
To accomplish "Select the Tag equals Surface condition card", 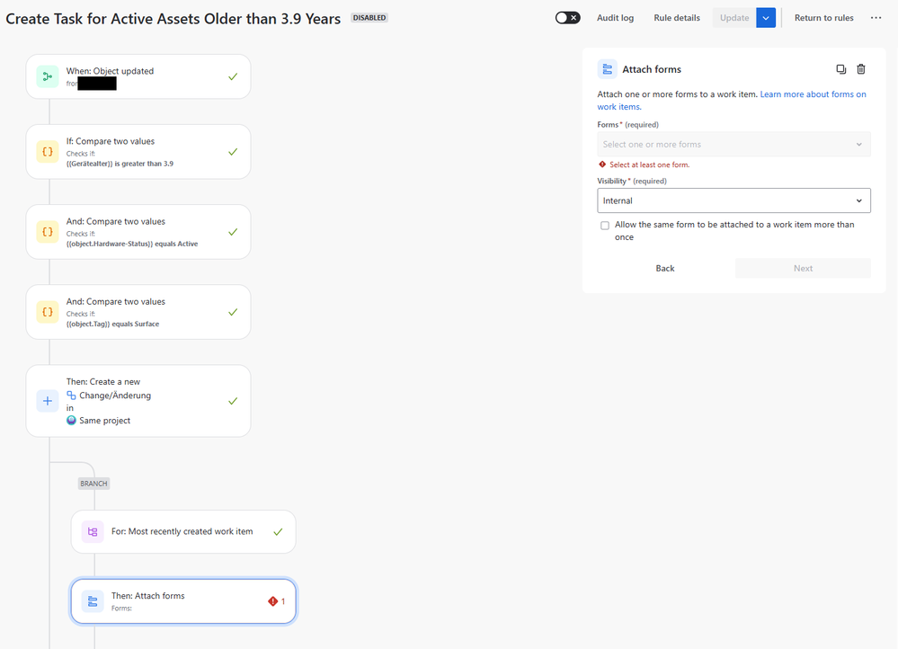I will pos(138,312).
